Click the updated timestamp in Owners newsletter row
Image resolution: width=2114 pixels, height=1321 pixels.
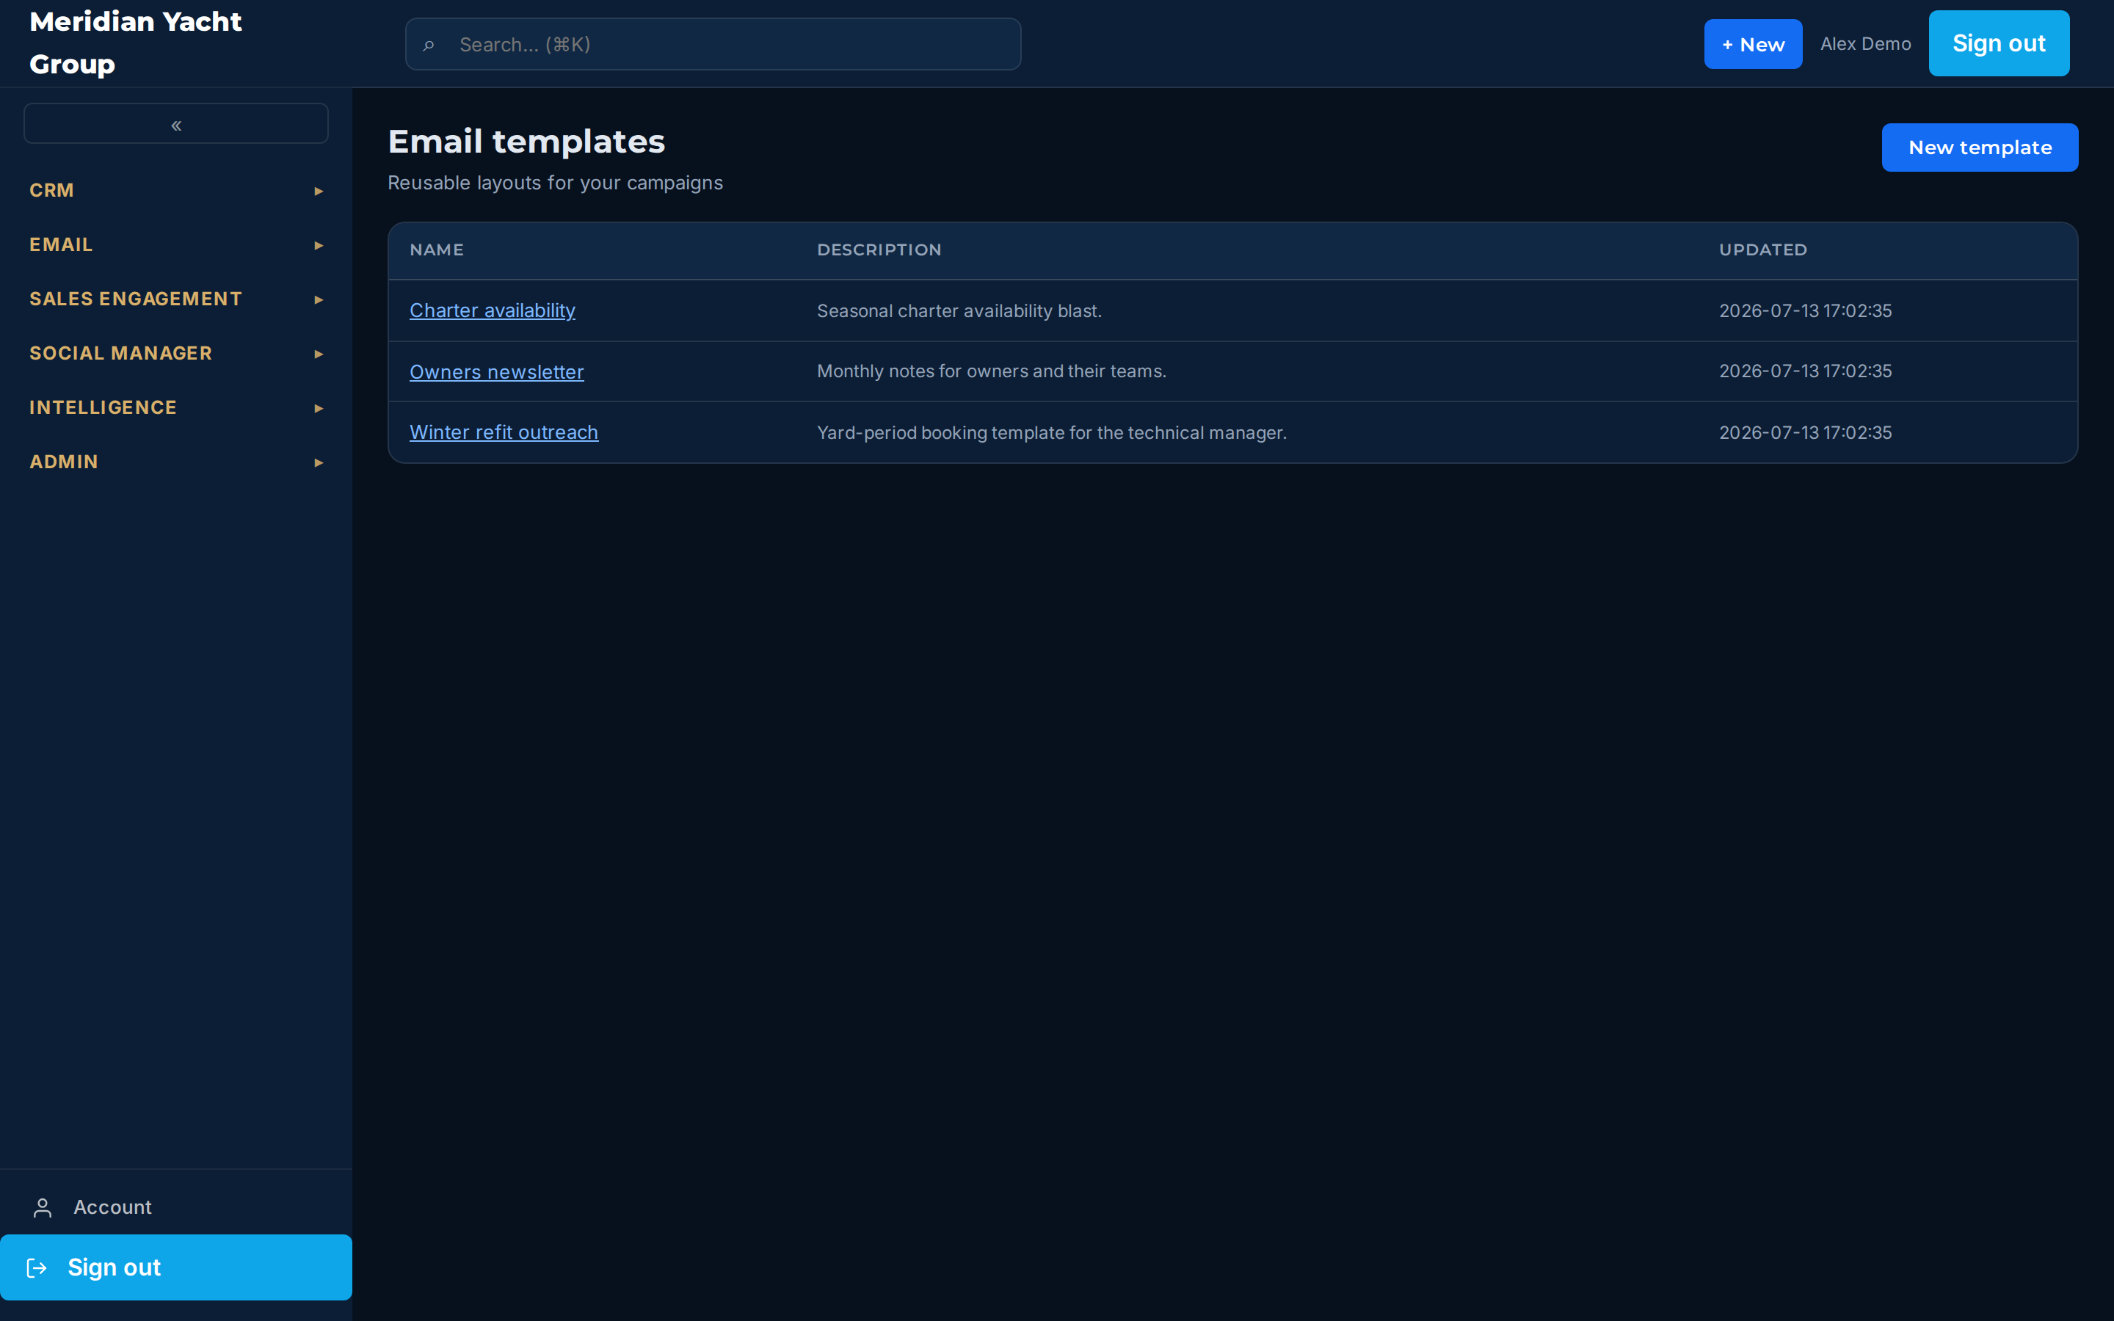coord(1806,371)
